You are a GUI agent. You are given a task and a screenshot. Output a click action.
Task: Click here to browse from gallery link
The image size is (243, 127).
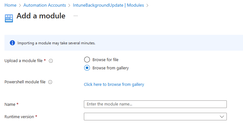[x=114, y=85]
